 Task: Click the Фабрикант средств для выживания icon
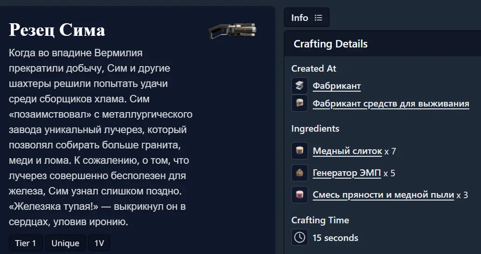click(300, 103)
